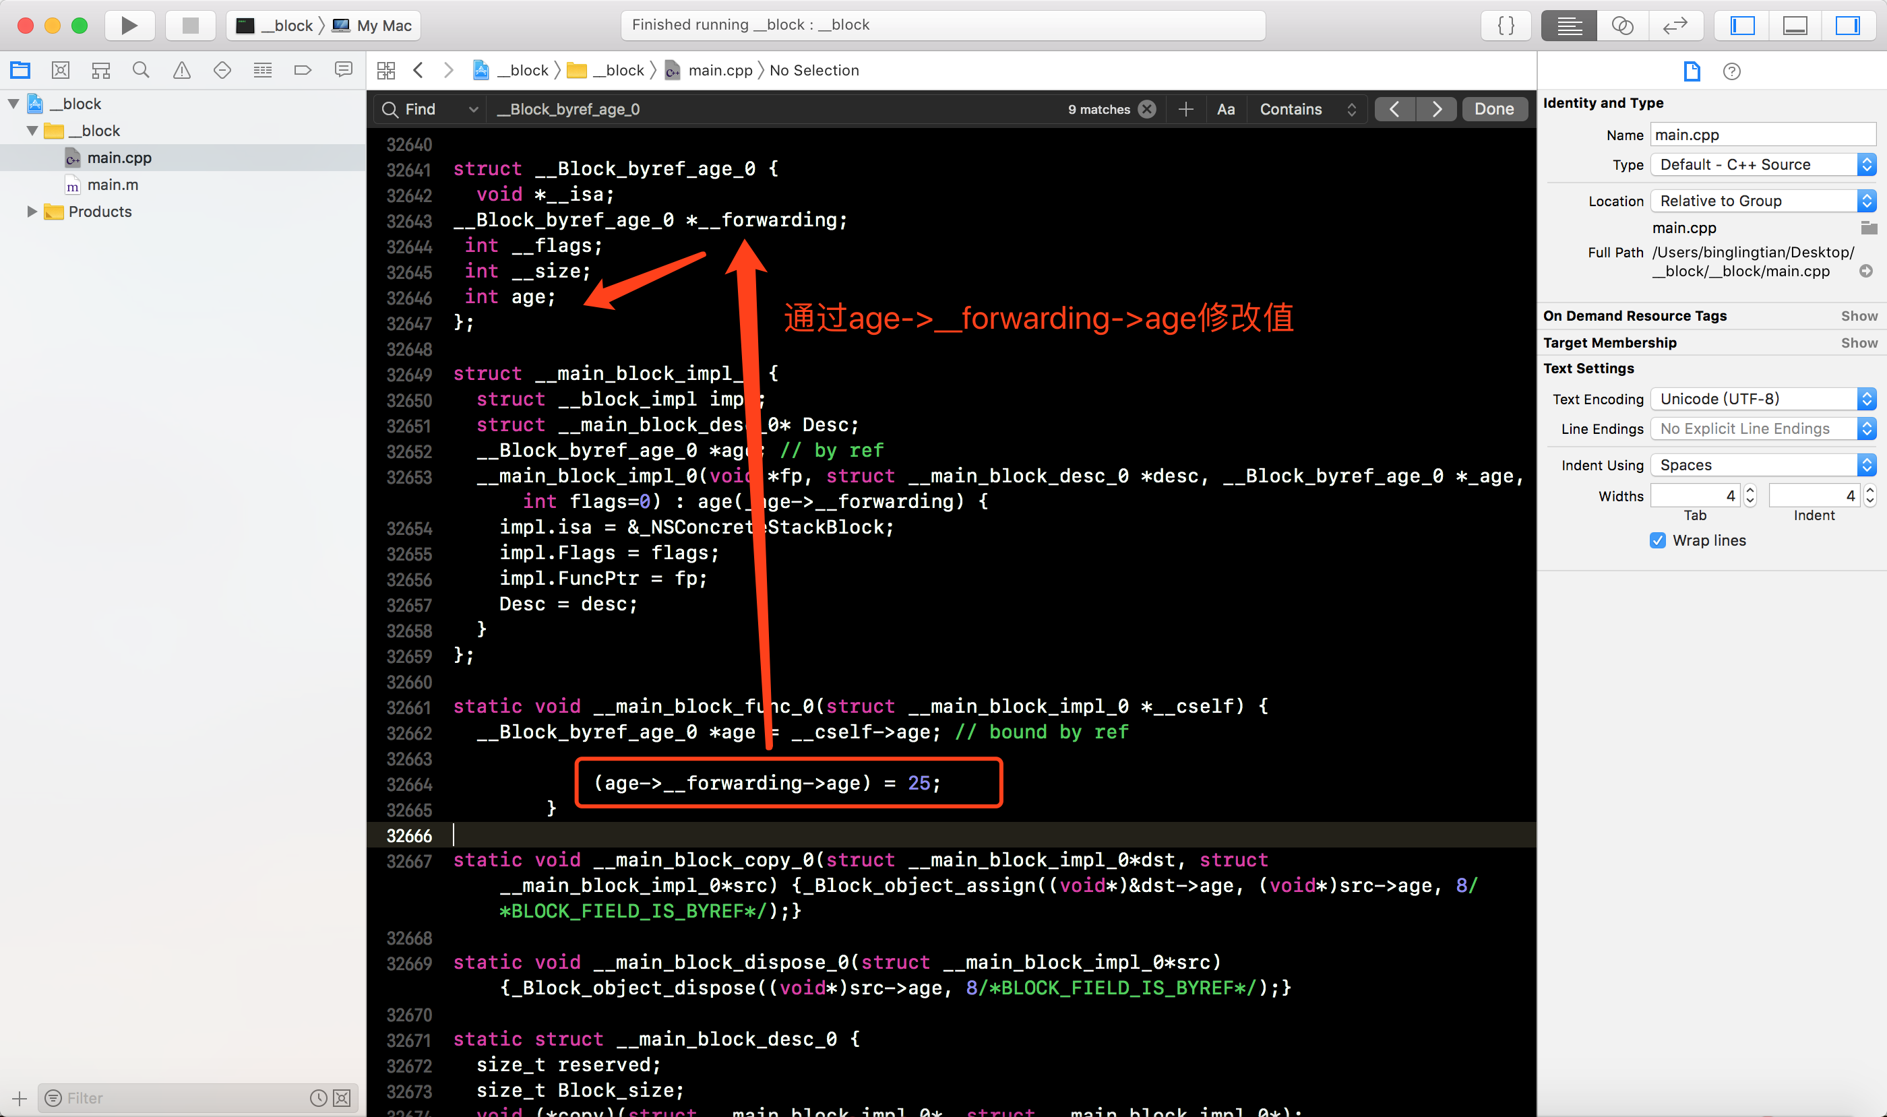1887x1117 pixels.
Task: Select the My Mac run destination
Action: coord(373,26)
